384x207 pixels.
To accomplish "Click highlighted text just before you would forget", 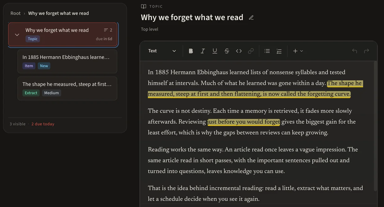I will 244,122.
